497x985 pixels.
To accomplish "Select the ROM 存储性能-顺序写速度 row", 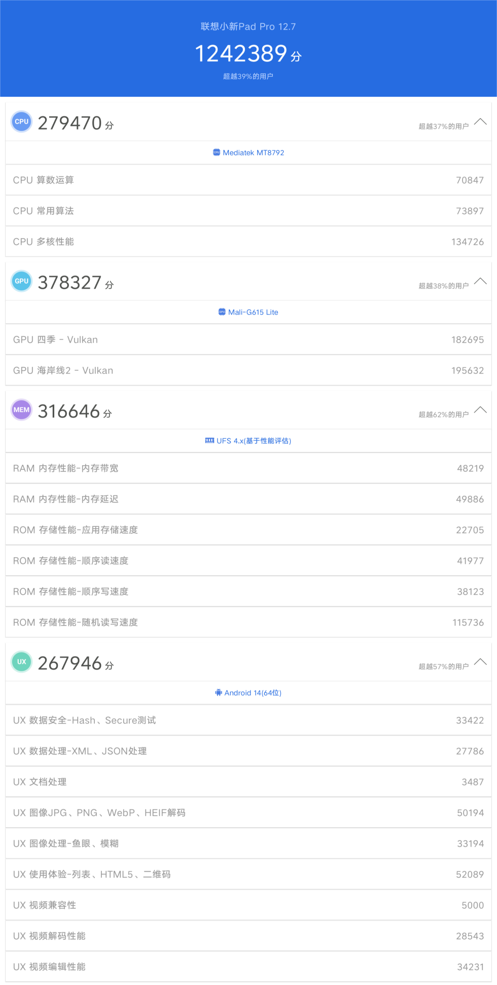I will click(x=248, y=591).
